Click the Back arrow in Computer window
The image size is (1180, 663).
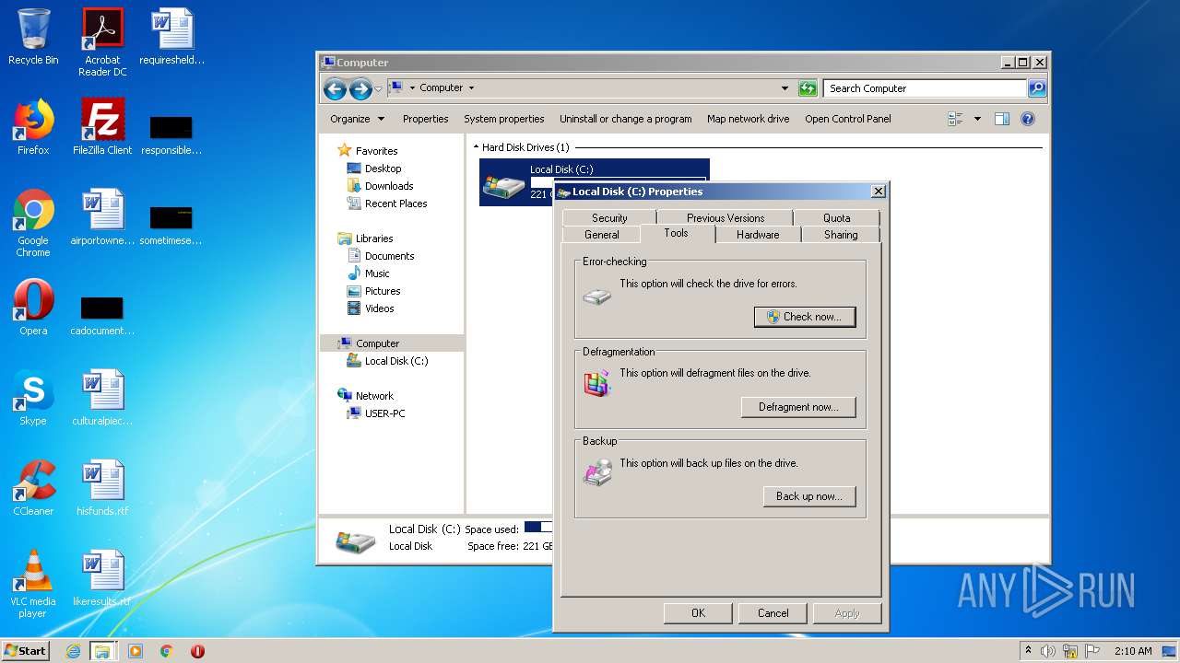click(335, 88)
